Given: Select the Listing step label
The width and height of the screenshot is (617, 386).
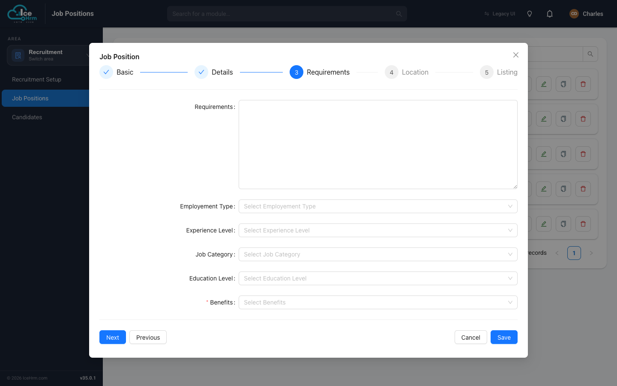Looking at the screenshot, I should (x=507, y=72).
